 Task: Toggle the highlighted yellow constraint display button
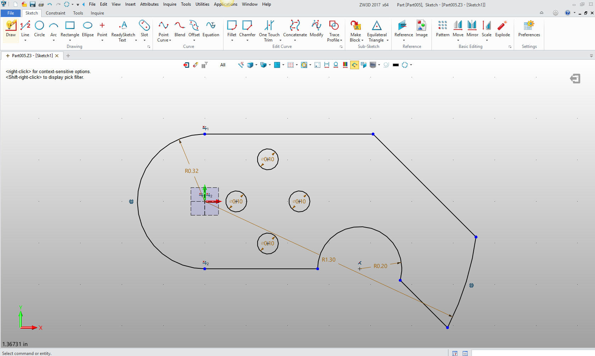354,65
